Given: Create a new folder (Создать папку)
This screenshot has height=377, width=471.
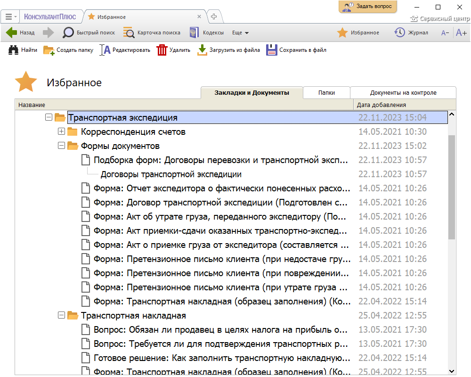Looking at the screenshot, I should (x=68, y=50).
